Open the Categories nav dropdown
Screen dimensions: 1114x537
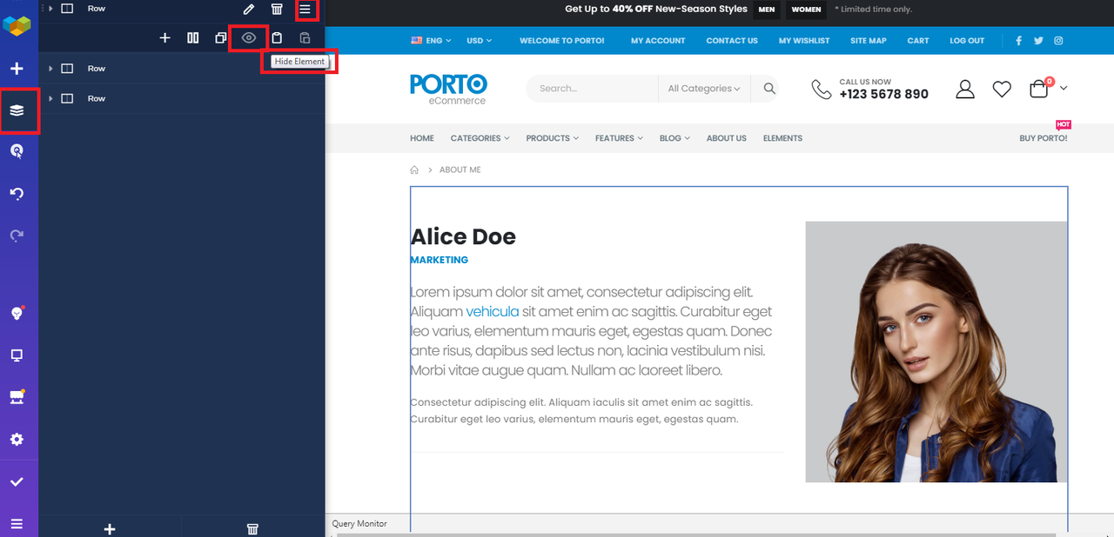click(480, 138)
